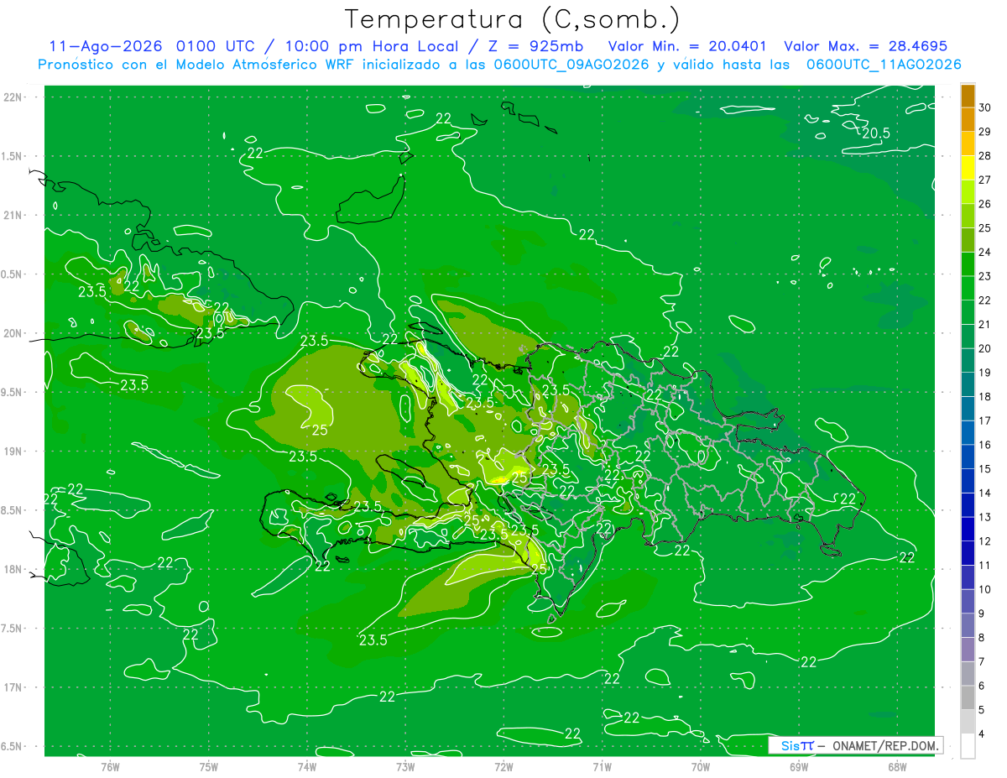Screen dimensions: 1007x778
Task: Click the "70W" longitude axis label
Action: pos(701,766)
